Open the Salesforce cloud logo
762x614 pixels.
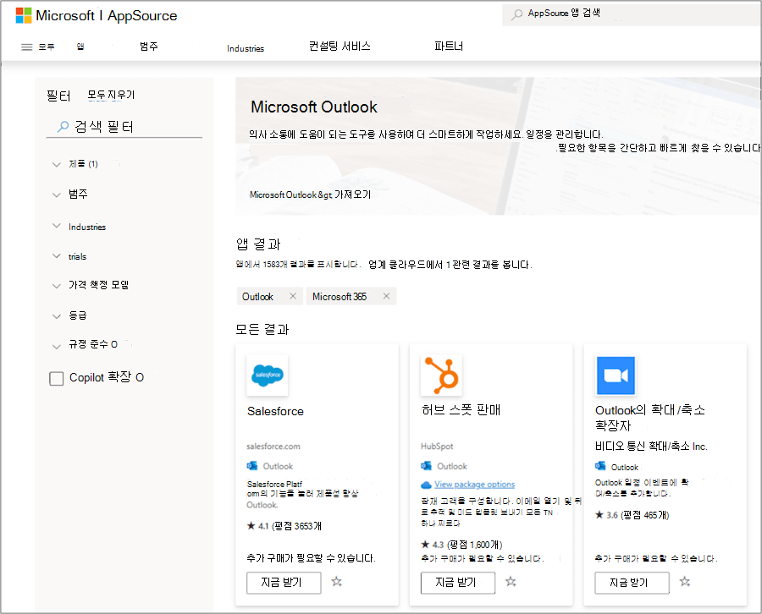click(x=268, y=376)
